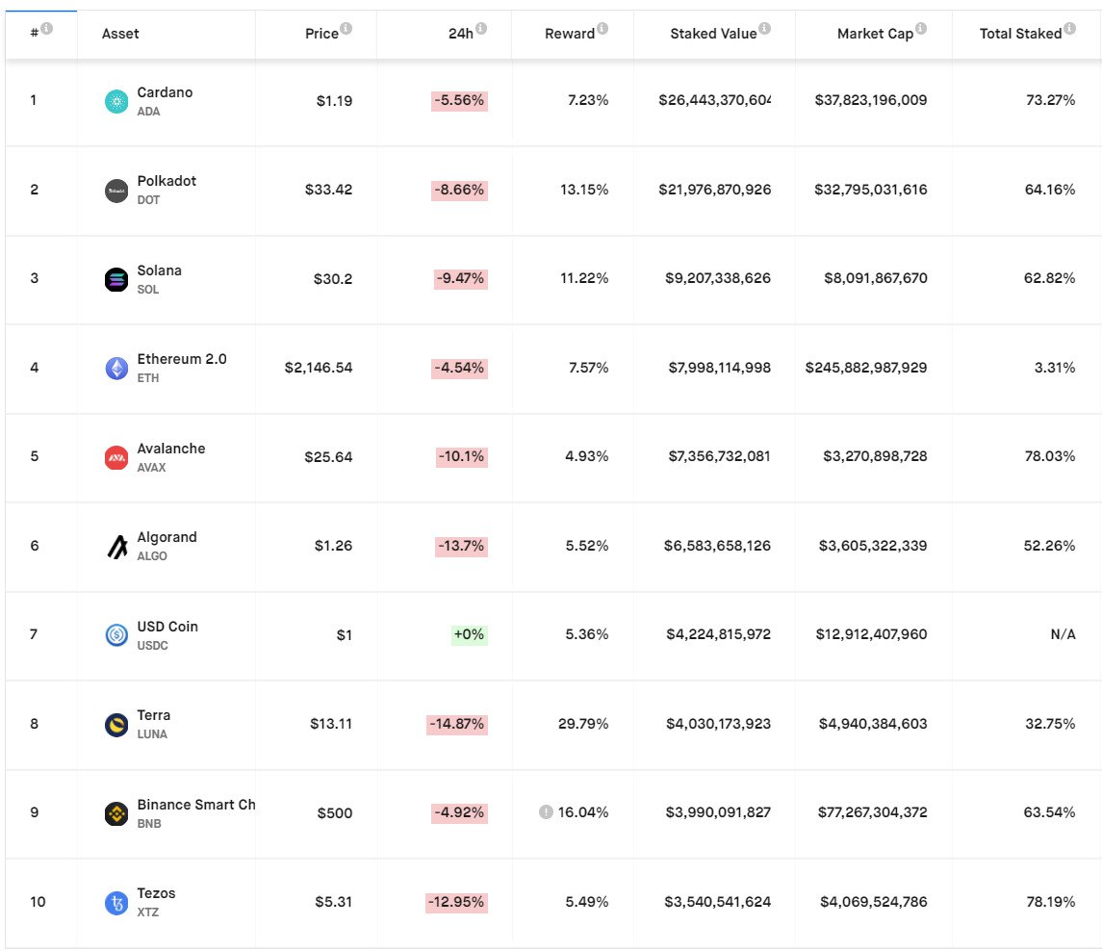
Task: Open the Solana asset name link
Action: 160,270
